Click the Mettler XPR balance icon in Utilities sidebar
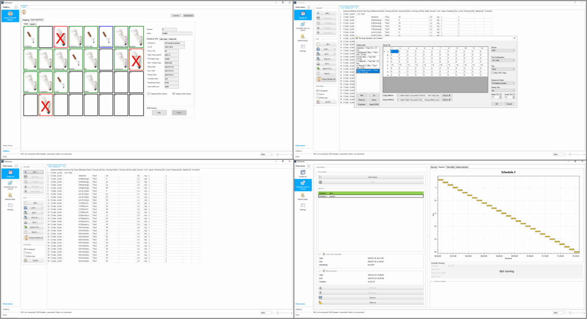 click(x=10, y=14)
